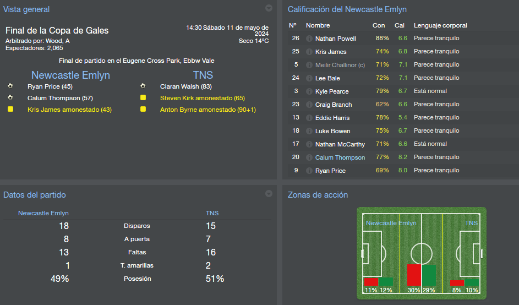
Task: Click the info icon beside Nathan Powell
Action: coord(309,39)
